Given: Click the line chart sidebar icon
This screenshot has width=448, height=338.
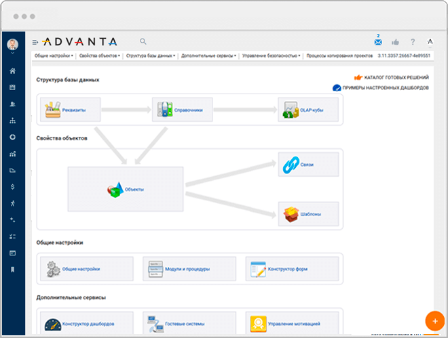Looking at the screenshot, I should pyautogui.click(x=12, y=171).
